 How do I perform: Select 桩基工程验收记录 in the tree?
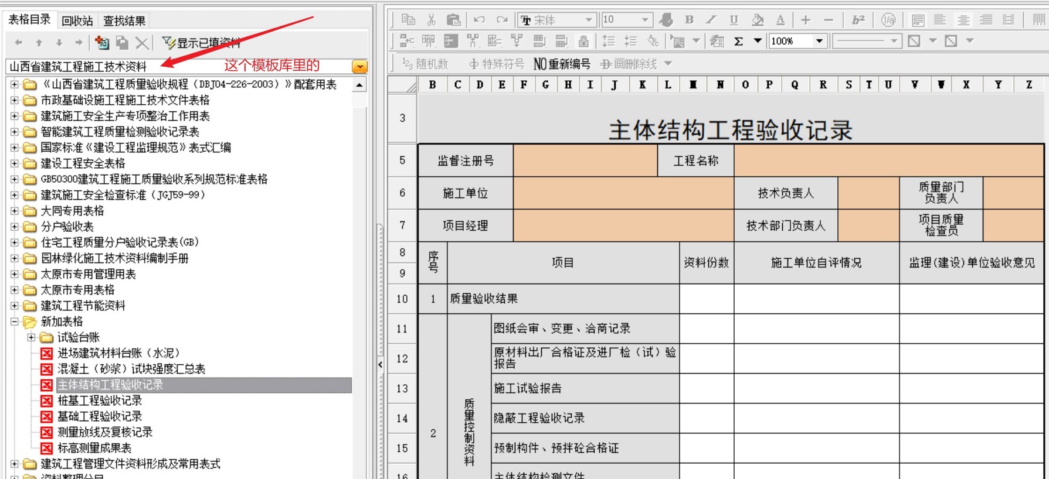[x=100, y=401]
